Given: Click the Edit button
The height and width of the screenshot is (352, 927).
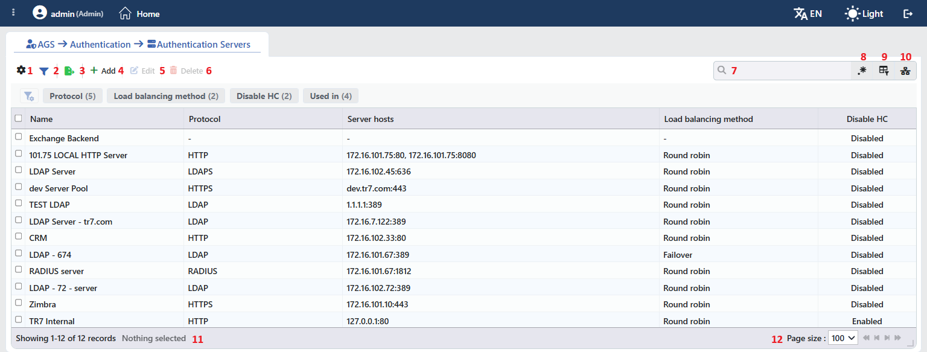Looking at the screenshot, I should click(x=142, y=71).
